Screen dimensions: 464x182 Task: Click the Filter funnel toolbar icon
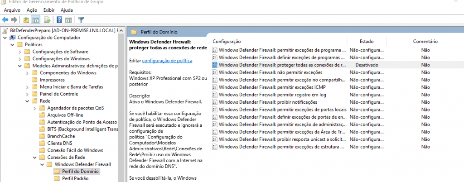tap(81, 20)
